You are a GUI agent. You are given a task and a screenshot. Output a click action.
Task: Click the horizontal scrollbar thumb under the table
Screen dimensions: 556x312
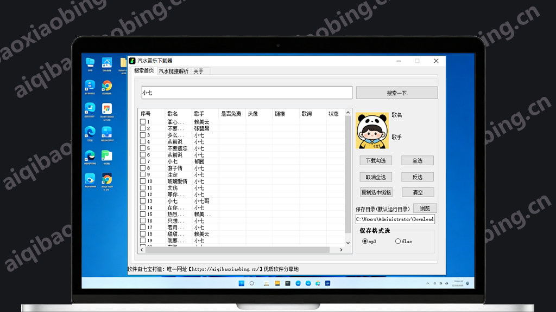coord(238,250)
